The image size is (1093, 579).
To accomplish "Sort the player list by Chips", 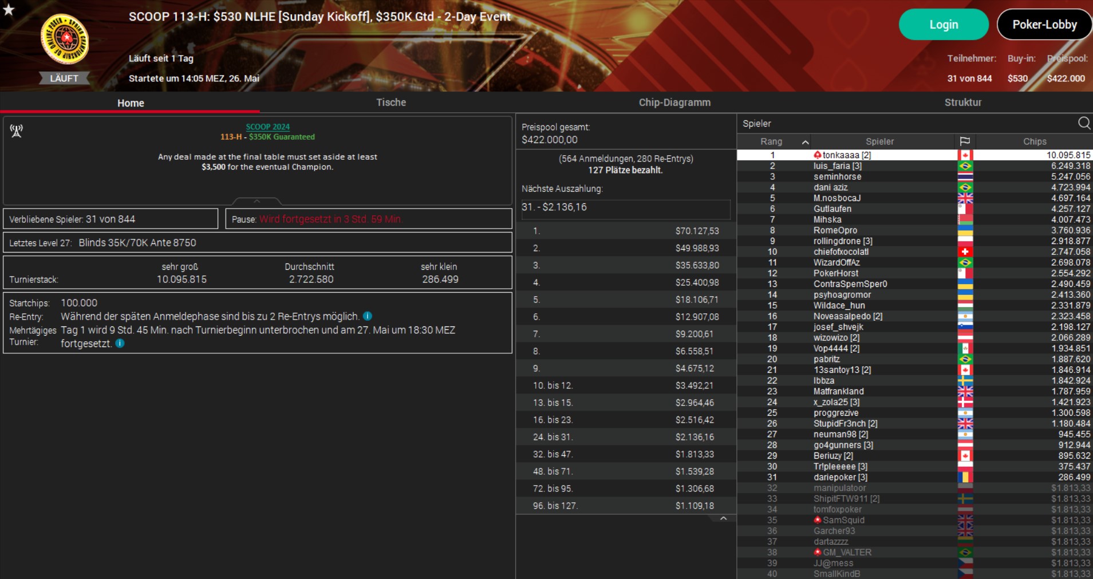I will pyautogui.click(x=1034, y=141).
